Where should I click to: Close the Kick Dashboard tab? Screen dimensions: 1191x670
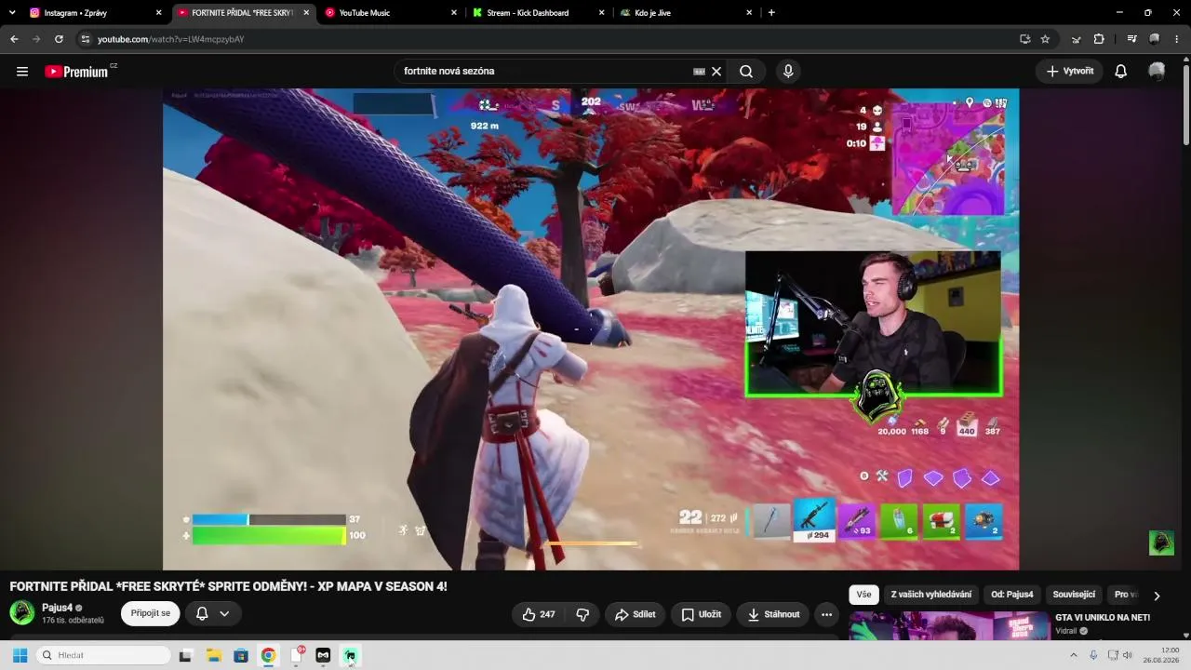602,13
